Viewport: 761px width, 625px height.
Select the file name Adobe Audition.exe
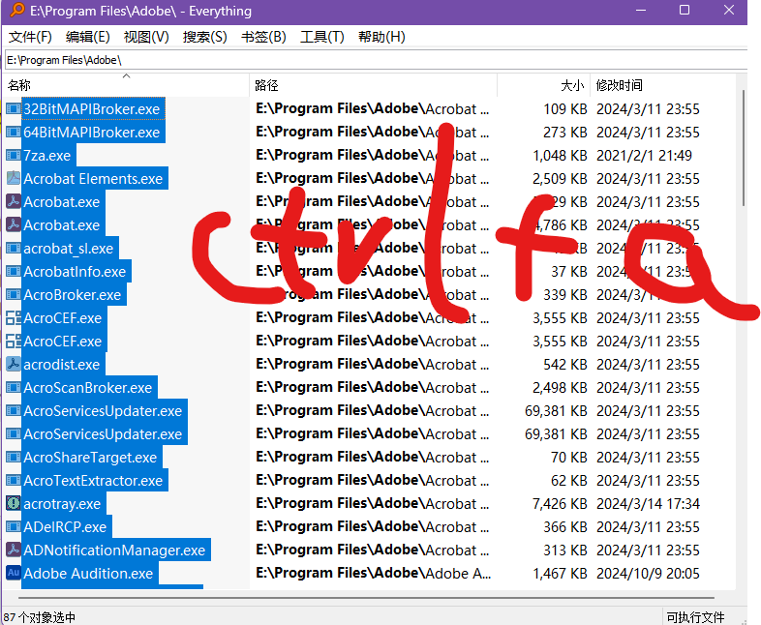click(x=88, y=573)
